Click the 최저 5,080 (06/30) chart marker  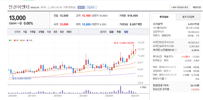pyautogui.click(x=22, y=78)
